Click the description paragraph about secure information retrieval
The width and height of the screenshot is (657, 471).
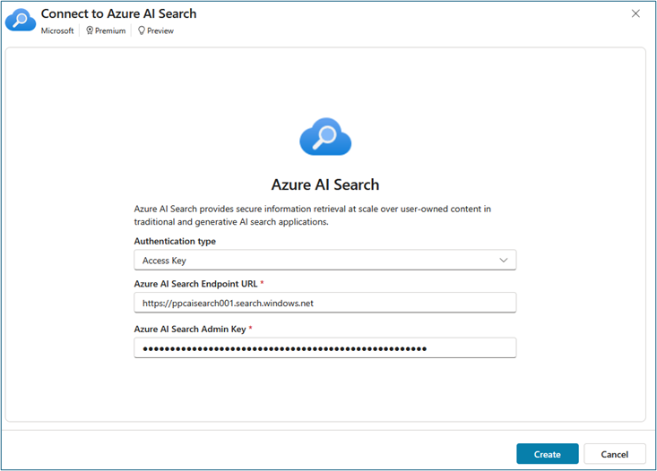click(313, 215)
